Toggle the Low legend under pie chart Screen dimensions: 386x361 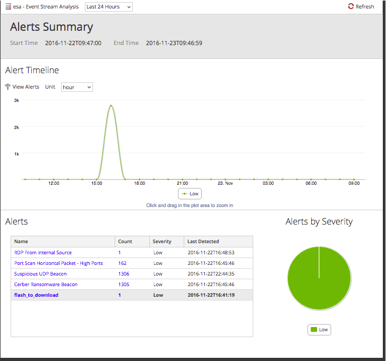point(319,330)
